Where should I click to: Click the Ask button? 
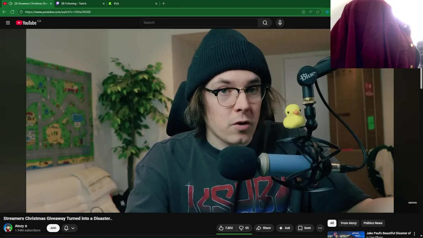click(284, 228)
